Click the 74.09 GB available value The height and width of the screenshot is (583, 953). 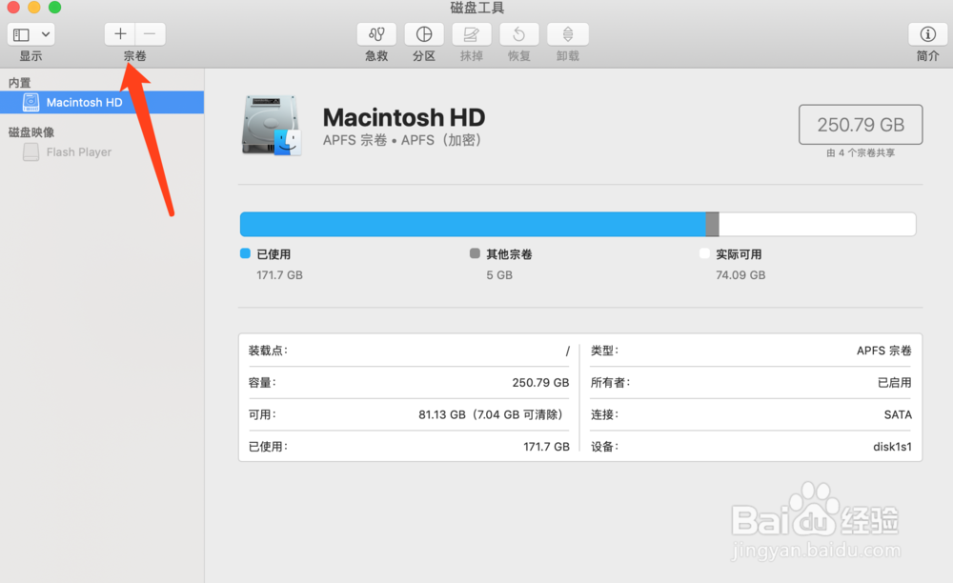(x=740, y=275)
